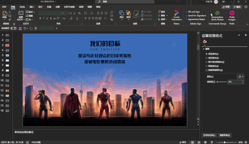249x144 pixels.
Task: Check the hide background graphics checkbox
Action: (x=207, y=70)
